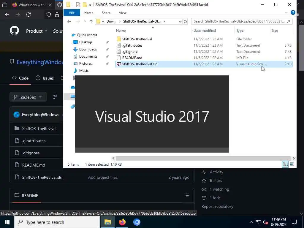Open File Explorer Help icon
The height and width of the screenshot is (228, 304).
pos(293,12)
